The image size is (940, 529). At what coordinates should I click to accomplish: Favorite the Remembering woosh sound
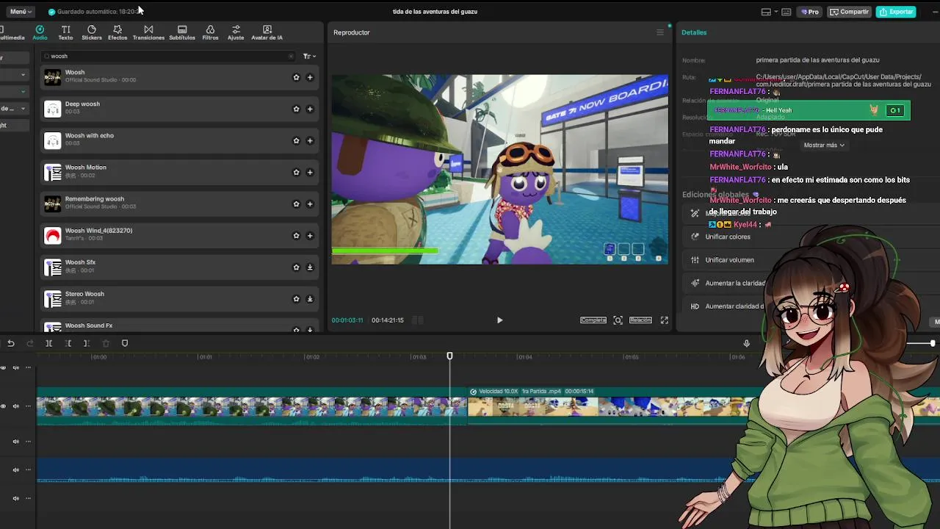coord(297,204)
